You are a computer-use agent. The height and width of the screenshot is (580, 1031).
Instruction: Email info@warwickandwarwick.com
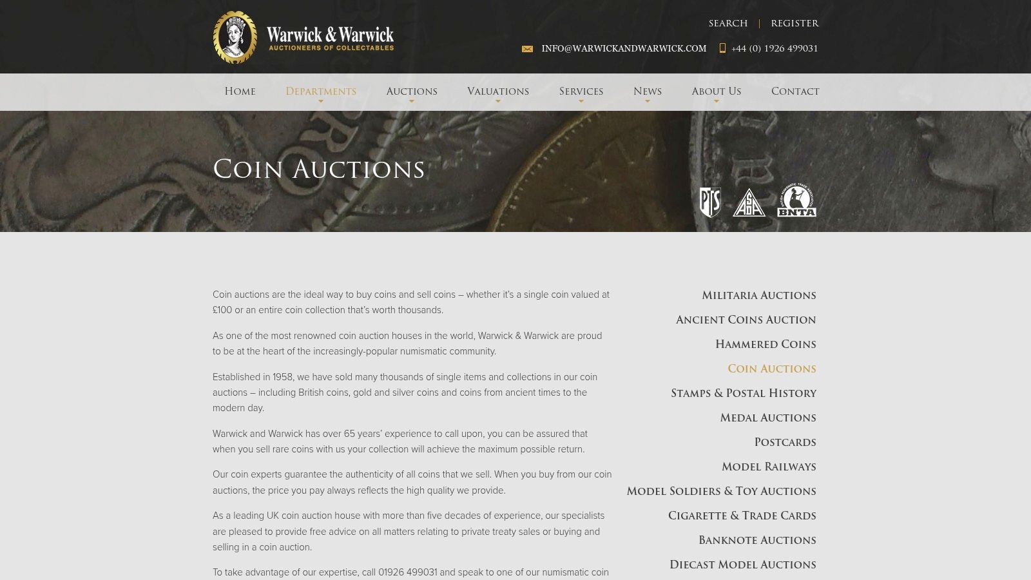(624, 48)
